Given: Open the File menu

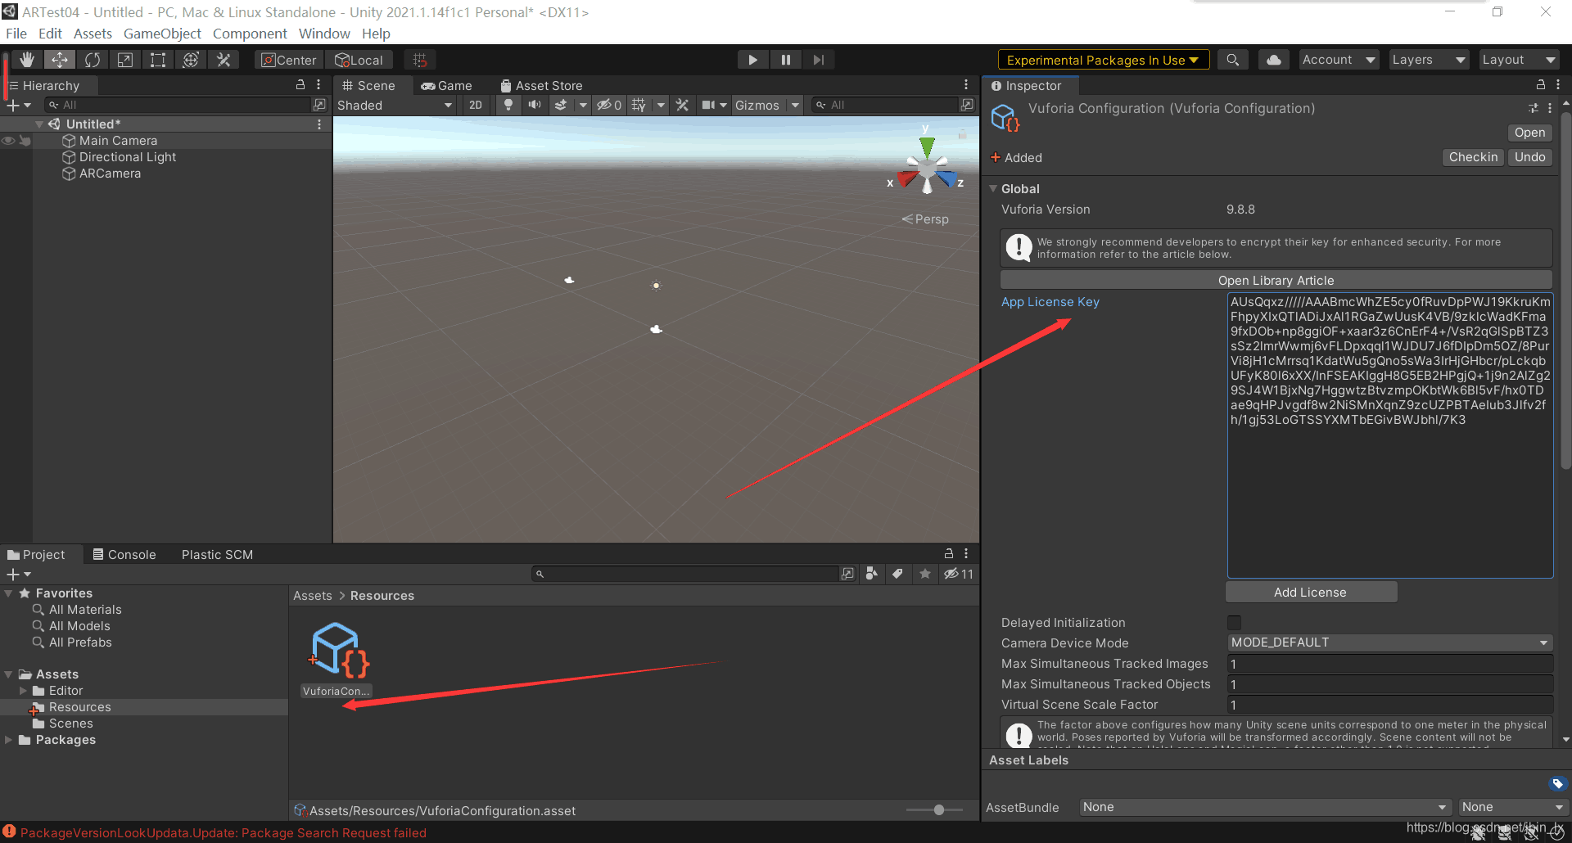Looking at the screenshot, I should coord(16,34).
